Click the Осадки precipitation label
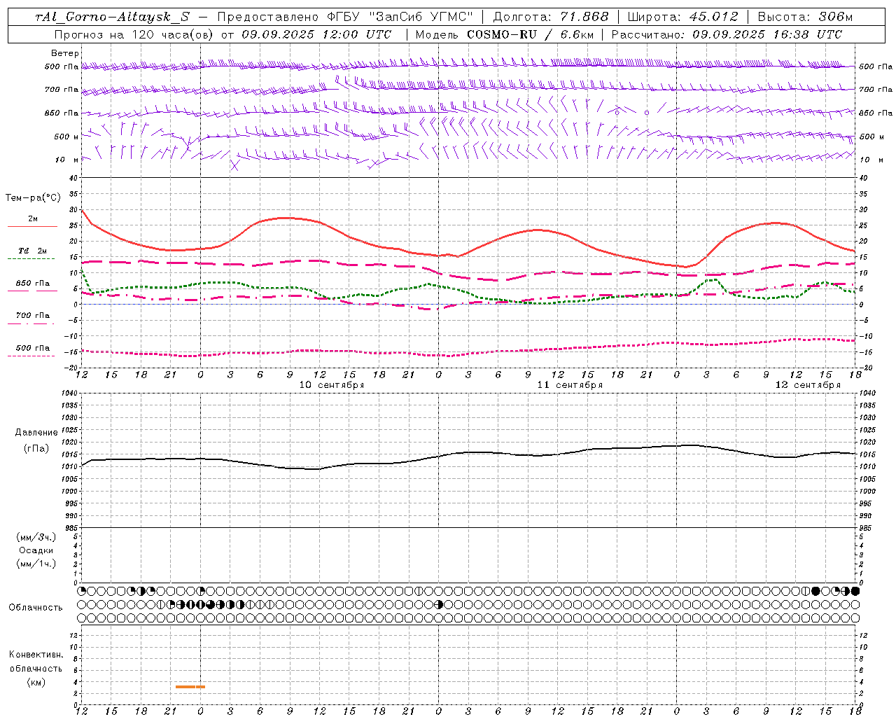Image resolution: width=896 pixels, height=717 pixels. (36, 550)
